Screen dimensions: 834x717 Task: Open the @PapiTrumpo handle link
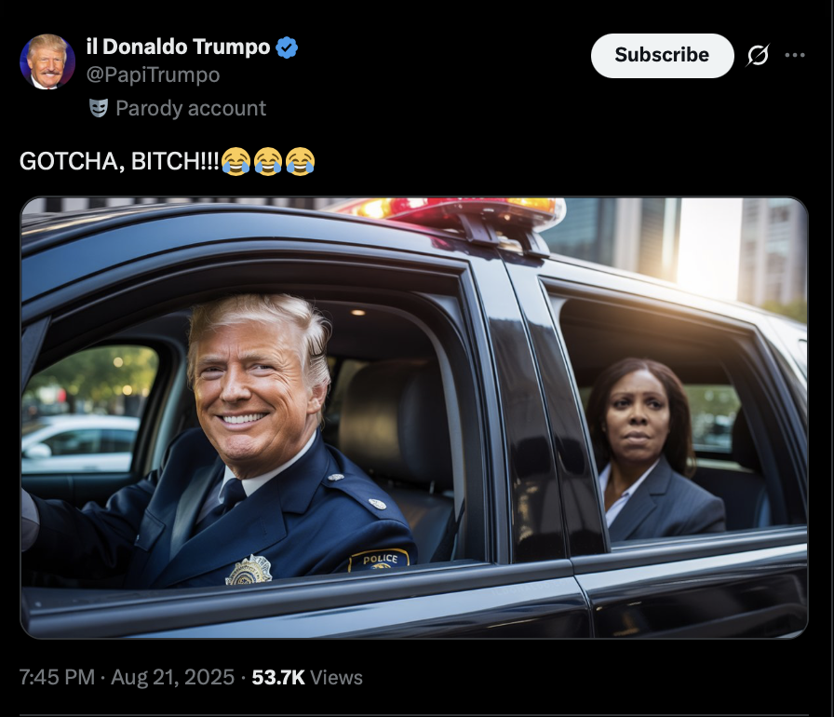pos(154,75)
